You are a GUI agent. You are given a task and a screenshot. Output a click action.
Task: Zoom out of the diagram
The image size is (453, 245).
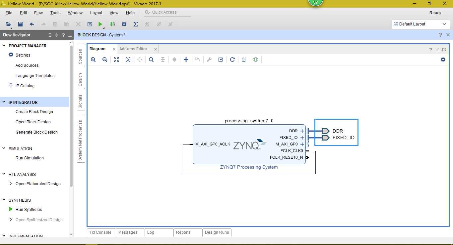[105, 60]
